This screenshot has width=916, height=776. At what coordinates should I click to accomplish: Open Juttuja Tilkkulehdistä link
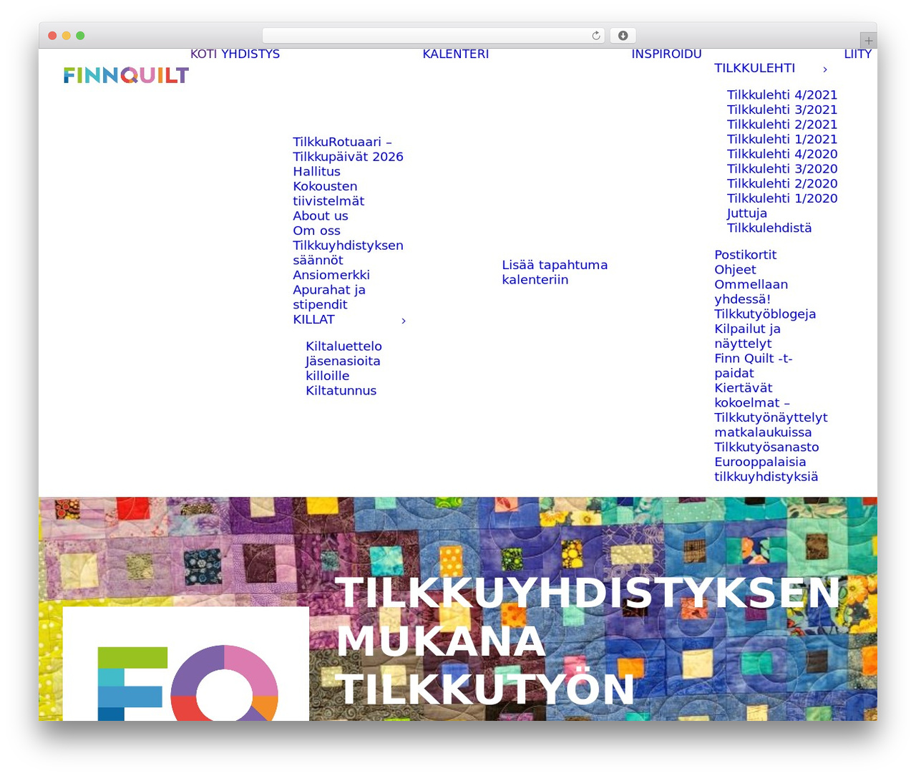click(x=769, y=220)
